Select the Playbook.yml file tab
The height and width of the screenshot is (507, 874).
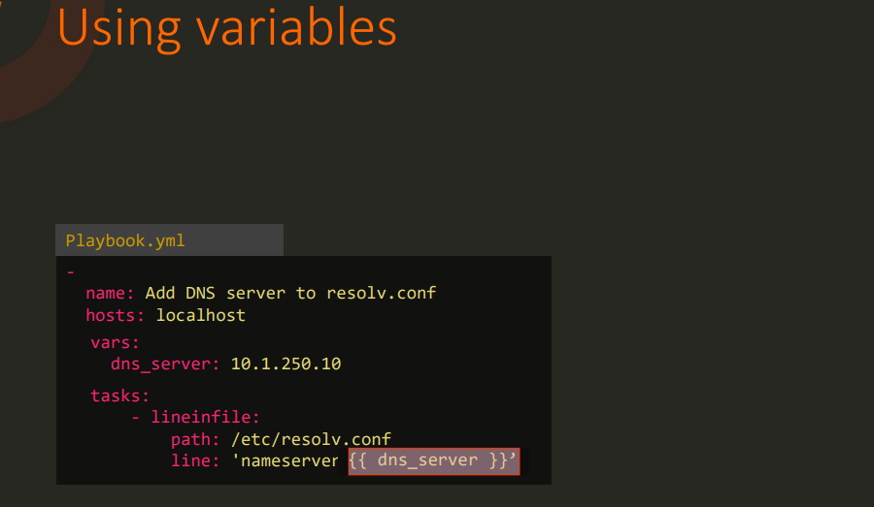(125, 240)
